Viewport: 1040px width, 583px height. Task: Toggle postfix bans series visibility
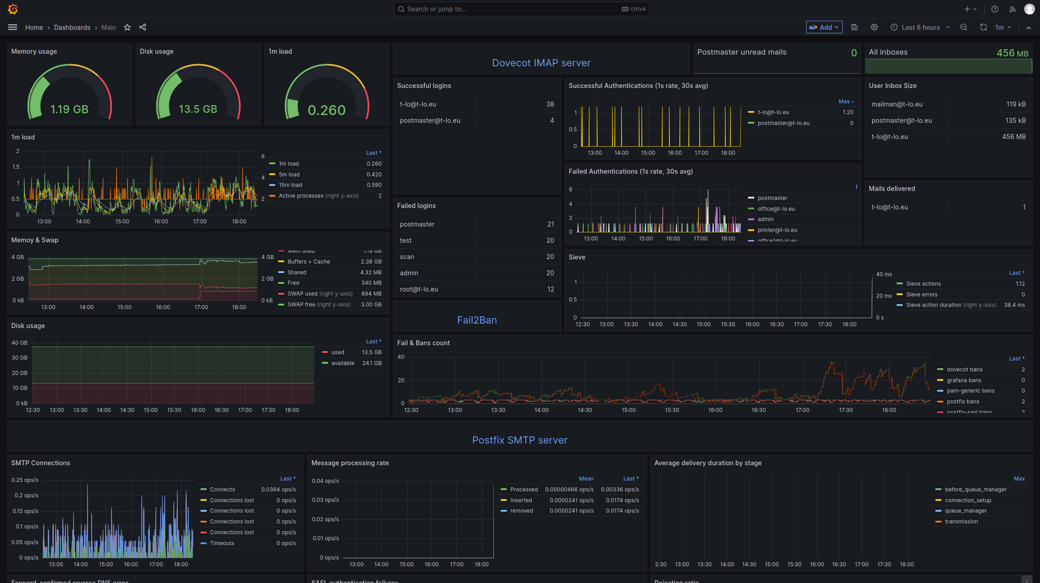[x=963, y=402]
